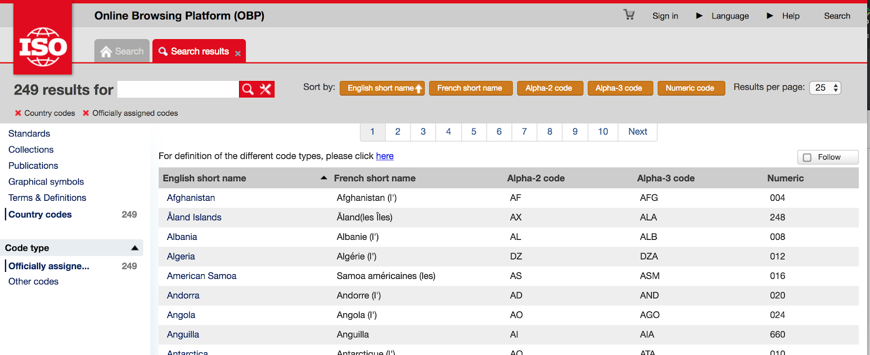
Task: Open the Anguilla entry
Action: (x=183, y=334)
